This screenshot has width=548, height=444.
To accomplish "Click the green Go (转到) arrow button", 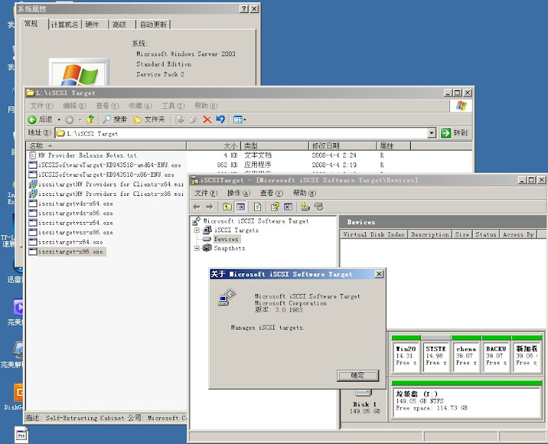I will 446,133.
